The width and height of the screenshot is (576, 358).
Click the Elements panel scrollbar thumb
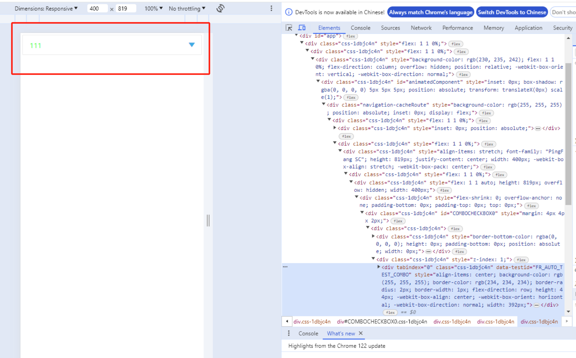[568, 134]
